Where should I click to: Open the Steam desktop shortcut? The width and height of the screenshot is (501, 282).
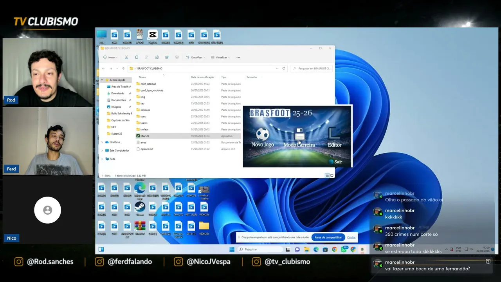(140, 209)
